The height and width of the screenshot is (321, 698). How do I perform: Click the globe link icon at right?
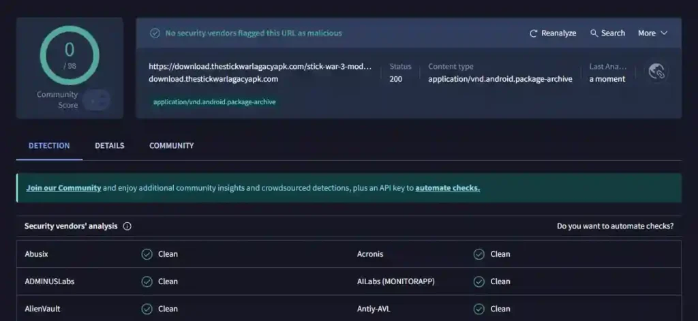(656, 72)
